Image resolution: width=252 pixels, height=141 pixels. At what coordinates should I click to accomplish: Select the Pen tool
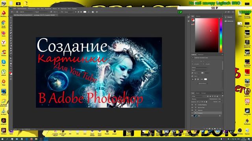[x=11, y=53]
